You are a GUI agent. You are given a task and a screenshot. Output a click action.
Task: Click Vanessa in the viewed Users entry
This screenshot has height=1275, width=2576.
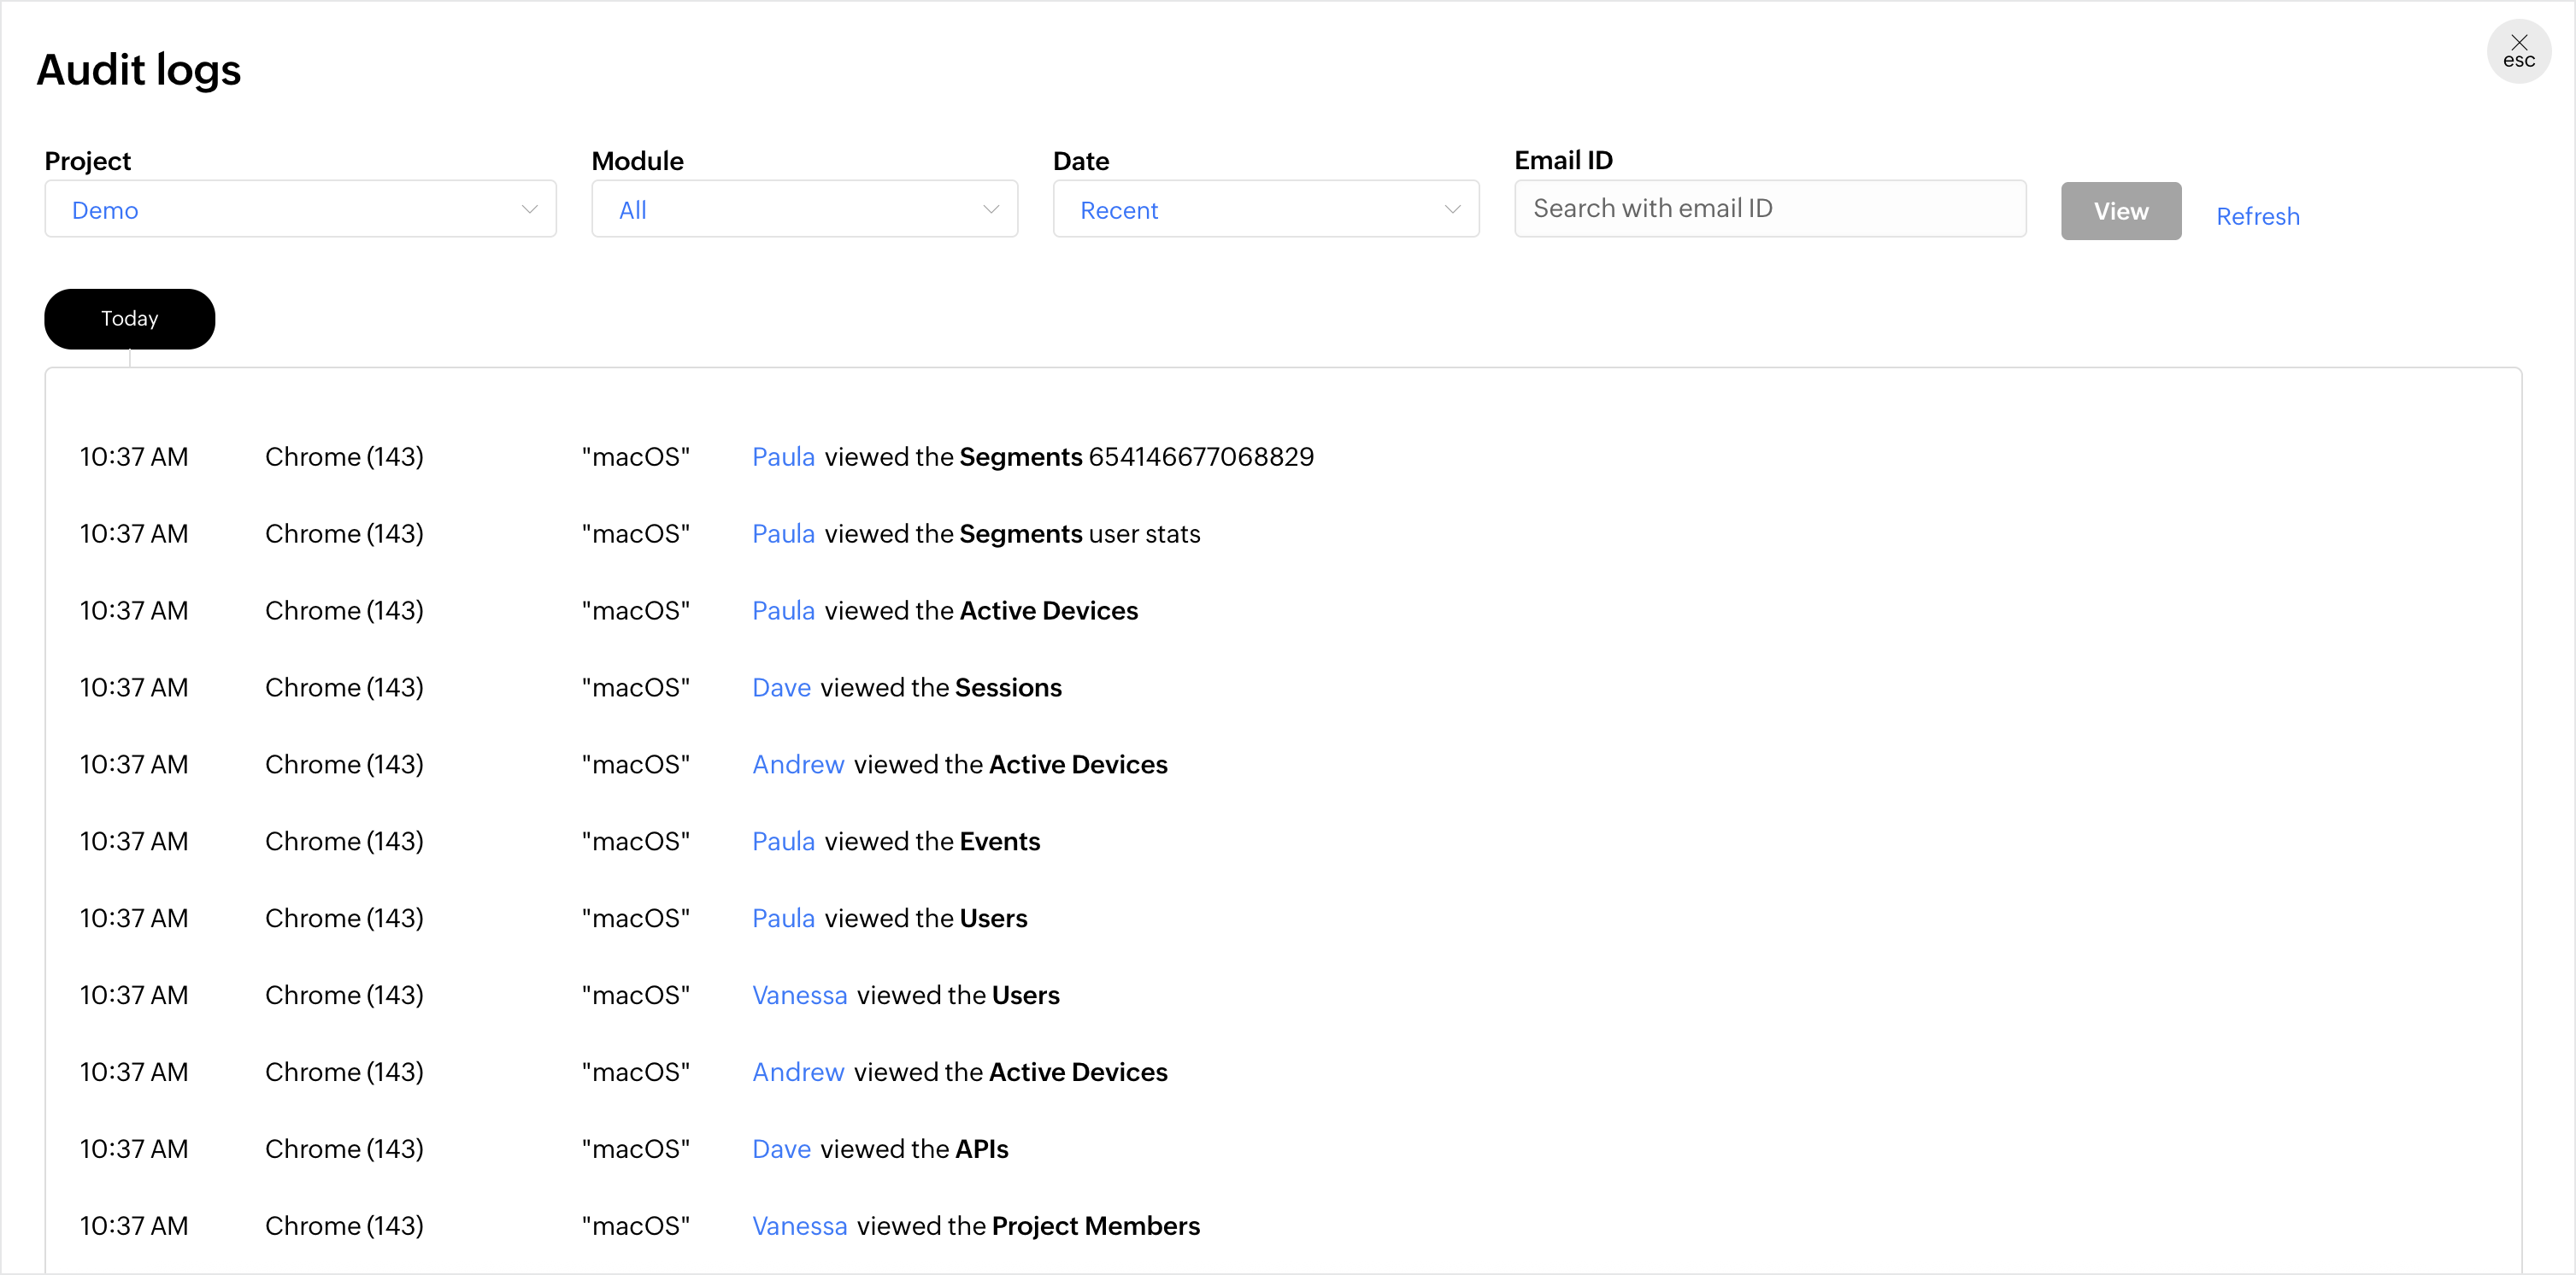pos(798,996)
